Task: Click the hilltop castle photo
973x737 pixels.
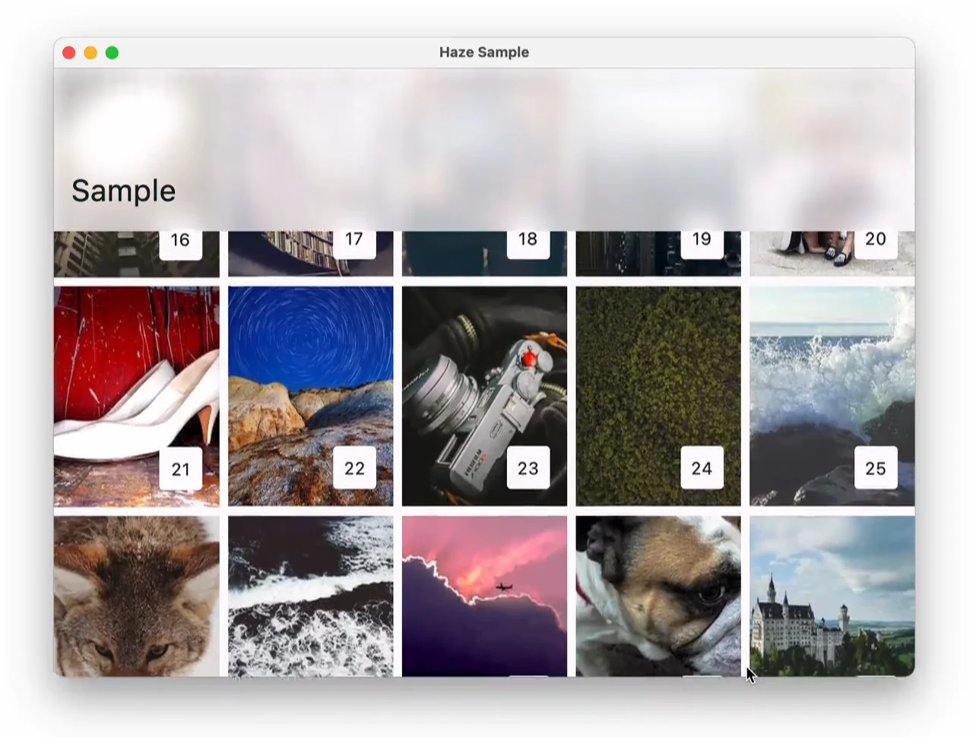Action: [x=832, y=596]
